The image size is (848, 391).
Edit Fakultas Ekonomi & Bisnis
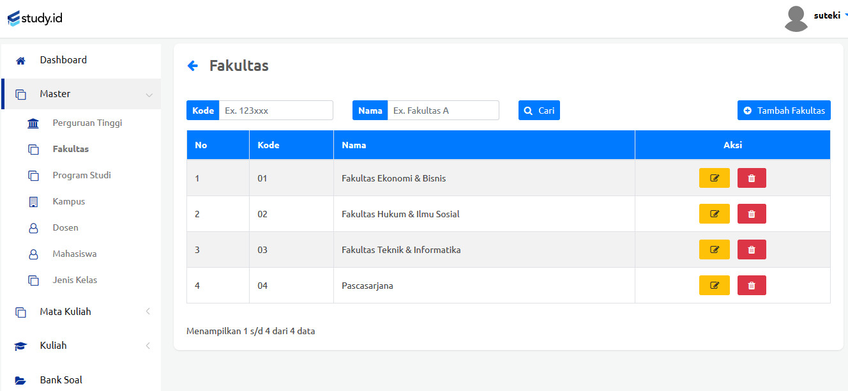coord(715,178)
